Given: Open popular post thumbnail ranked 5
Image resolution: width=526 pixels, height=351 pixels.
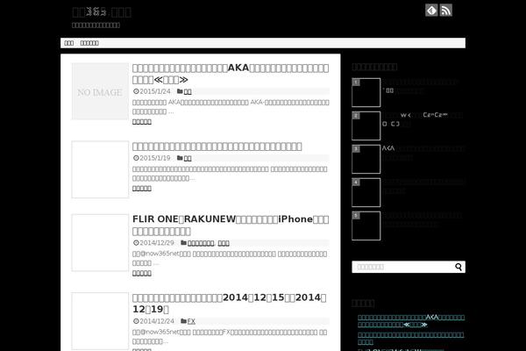Looking at the screenshot, I should pos(366,226).
